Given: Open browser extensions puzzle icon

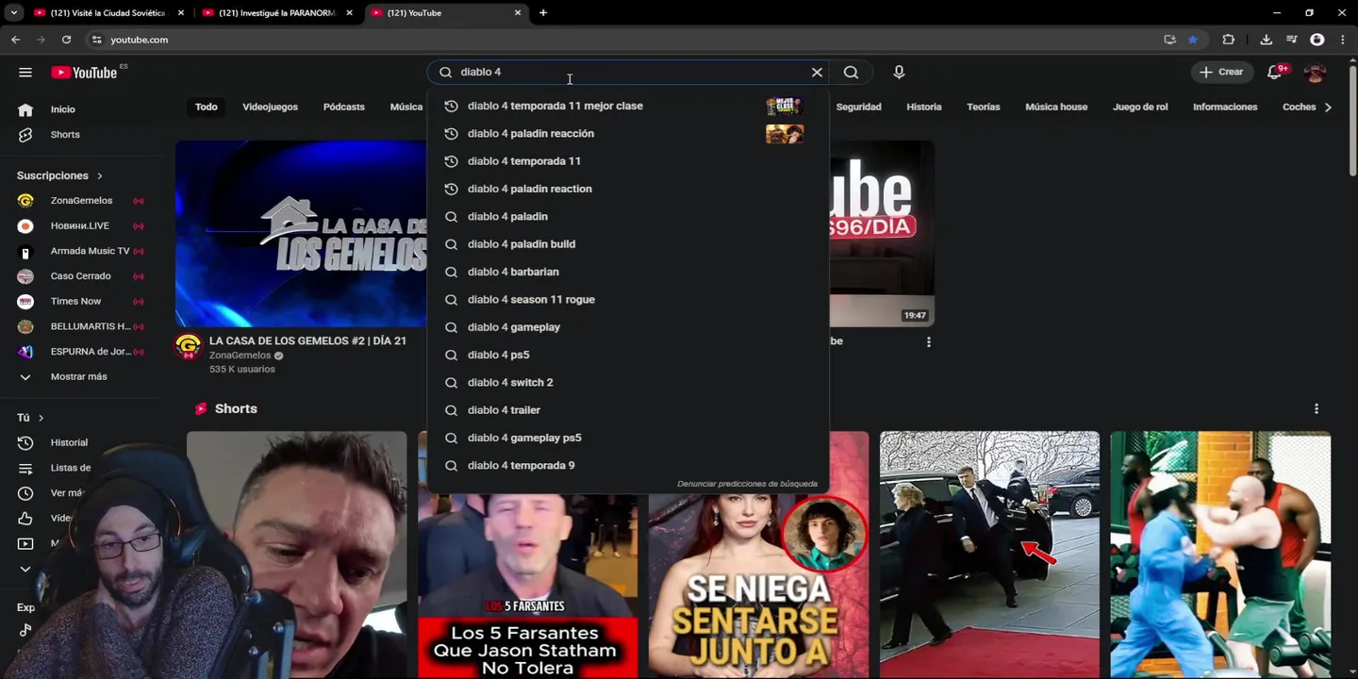Looking at the screenshot, I should [x=1228, y=40].
